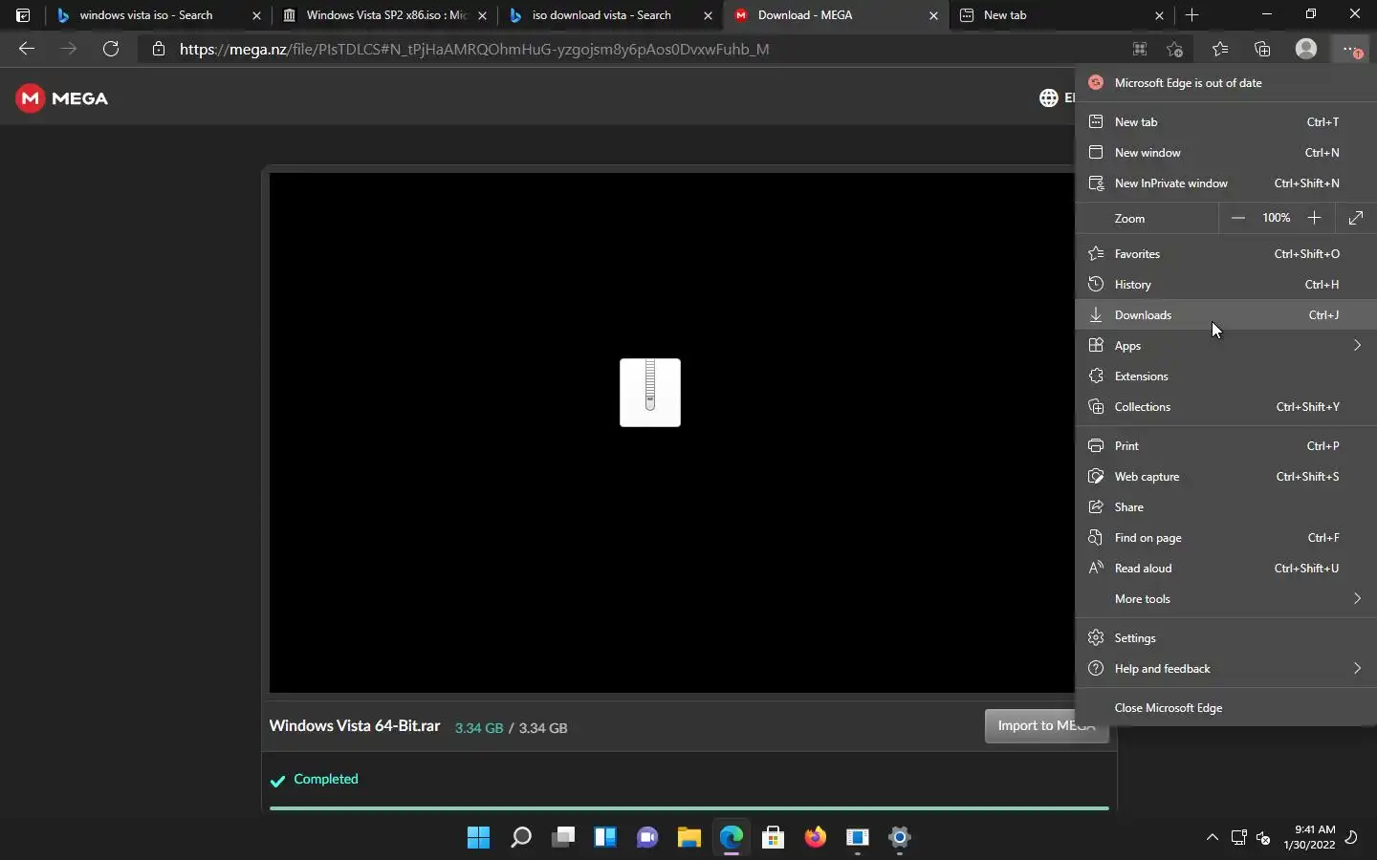
Task: Open a New InPrivate window
Action: click(x=1226, y=183)
